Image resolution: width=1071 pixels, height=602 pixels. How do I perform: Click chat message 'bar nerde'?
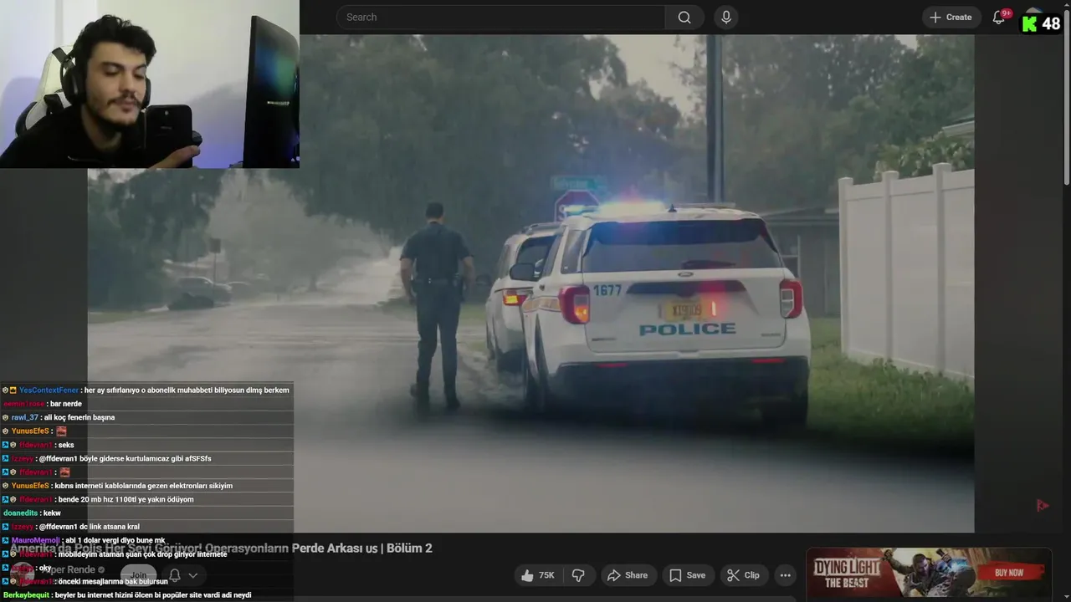pyautogui.click(x=66, y=404)
